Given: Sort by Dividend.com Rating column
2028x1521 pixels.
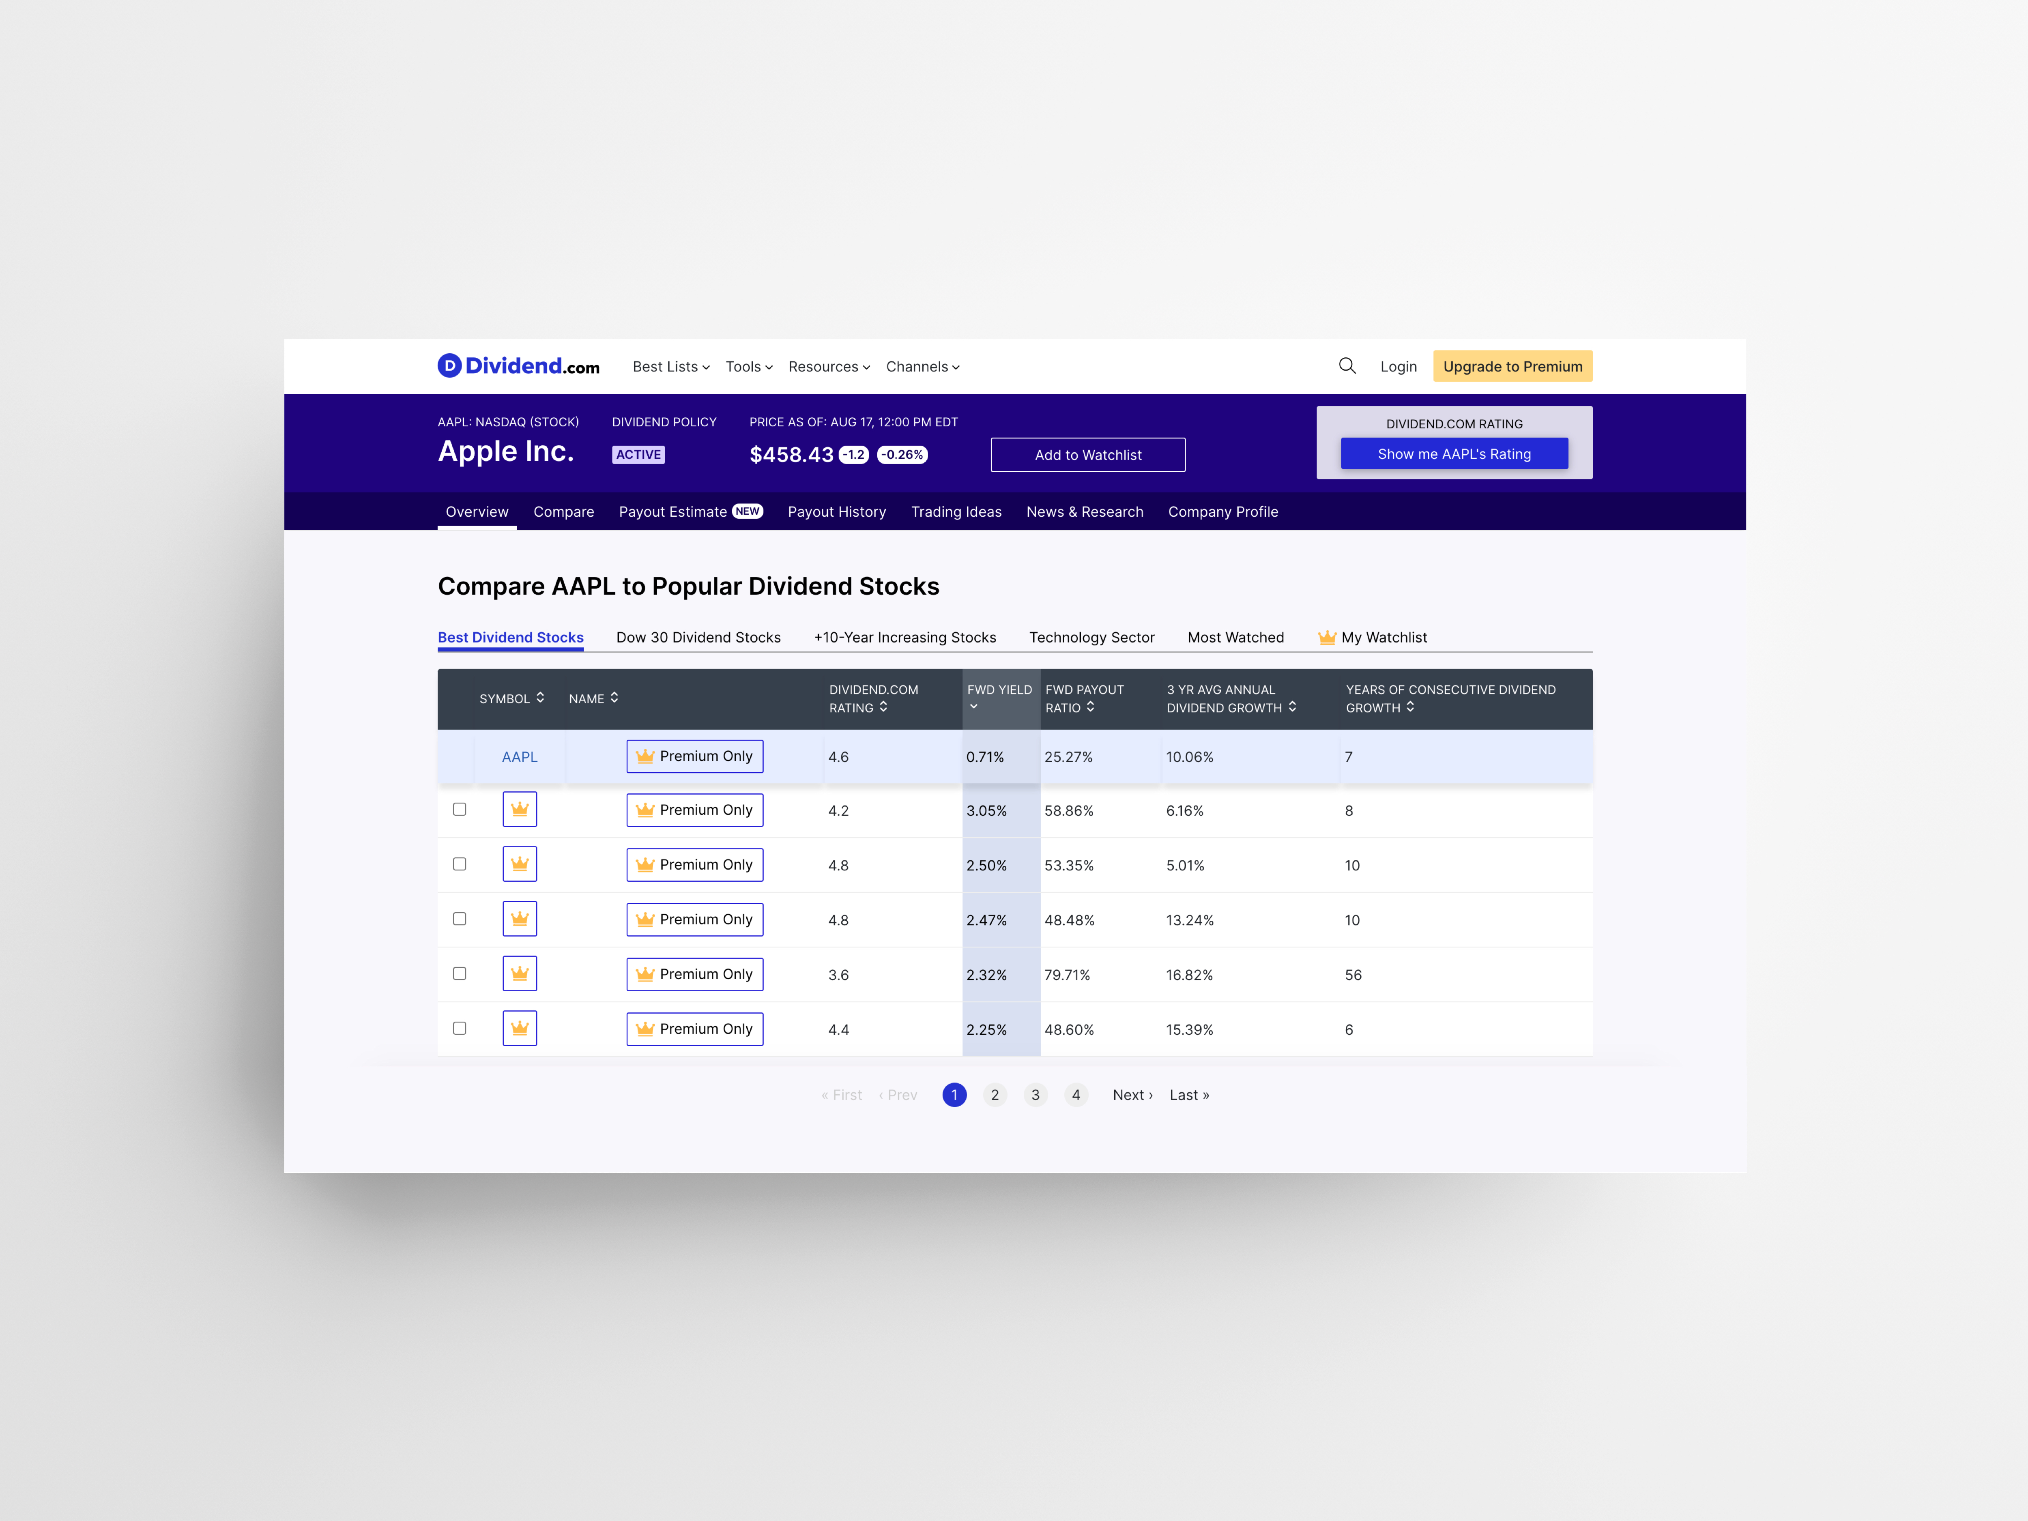Looking at the screenshot, I should coord(874,698).
